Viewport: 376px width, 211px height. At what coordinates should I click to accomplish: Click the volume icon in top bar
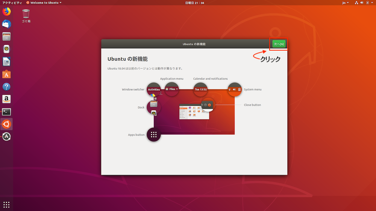pyautogui.click(x=362, y=3)
